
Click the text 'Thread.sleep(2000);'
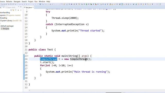pyautogui.click(x=65, y=18)
